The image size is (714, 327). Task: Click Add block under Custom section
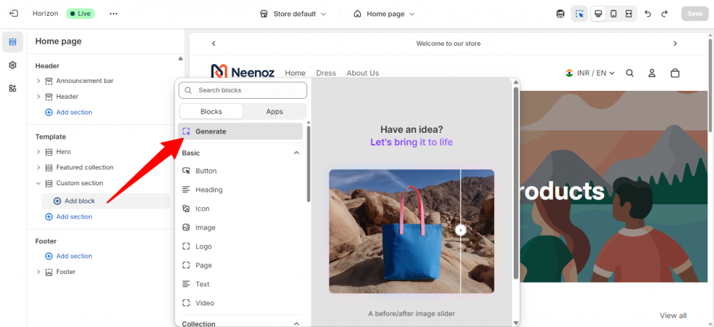pos(106,201)
